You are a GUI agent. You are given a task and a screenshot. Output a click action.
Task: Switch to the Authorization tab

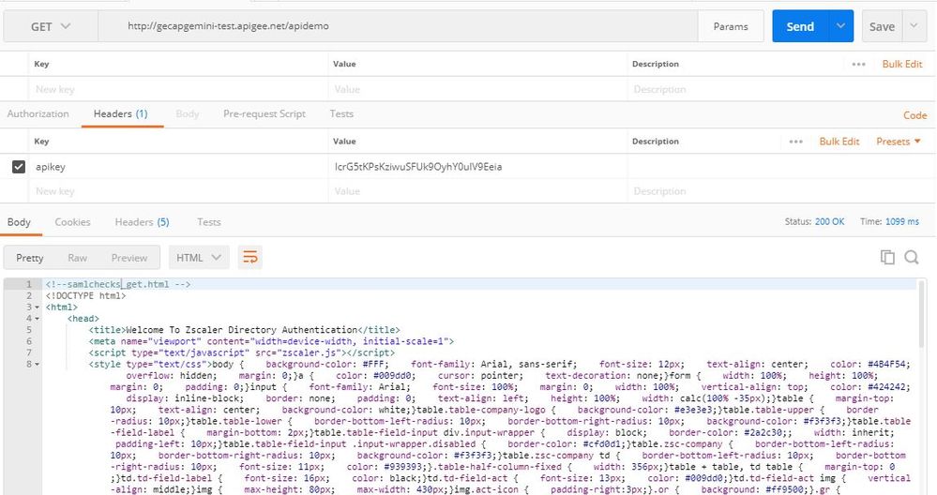tap(38, 113)
